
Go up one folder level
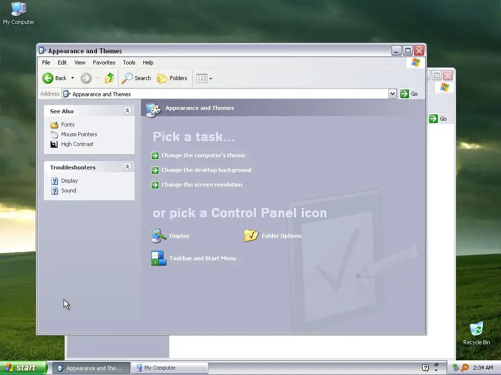(x=109, y=78)
